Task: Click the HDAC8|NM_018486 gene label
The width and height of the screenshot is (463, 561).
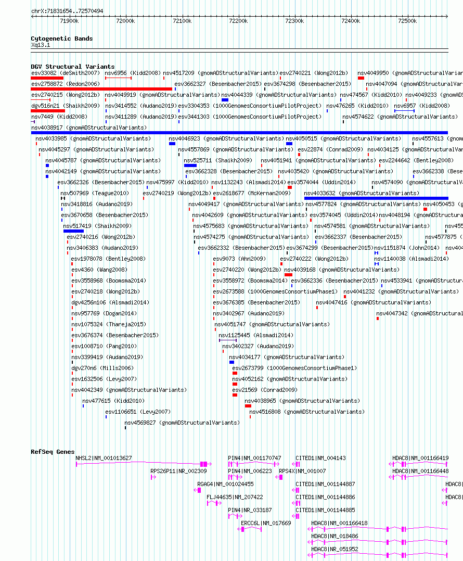Action: [335, 537]
